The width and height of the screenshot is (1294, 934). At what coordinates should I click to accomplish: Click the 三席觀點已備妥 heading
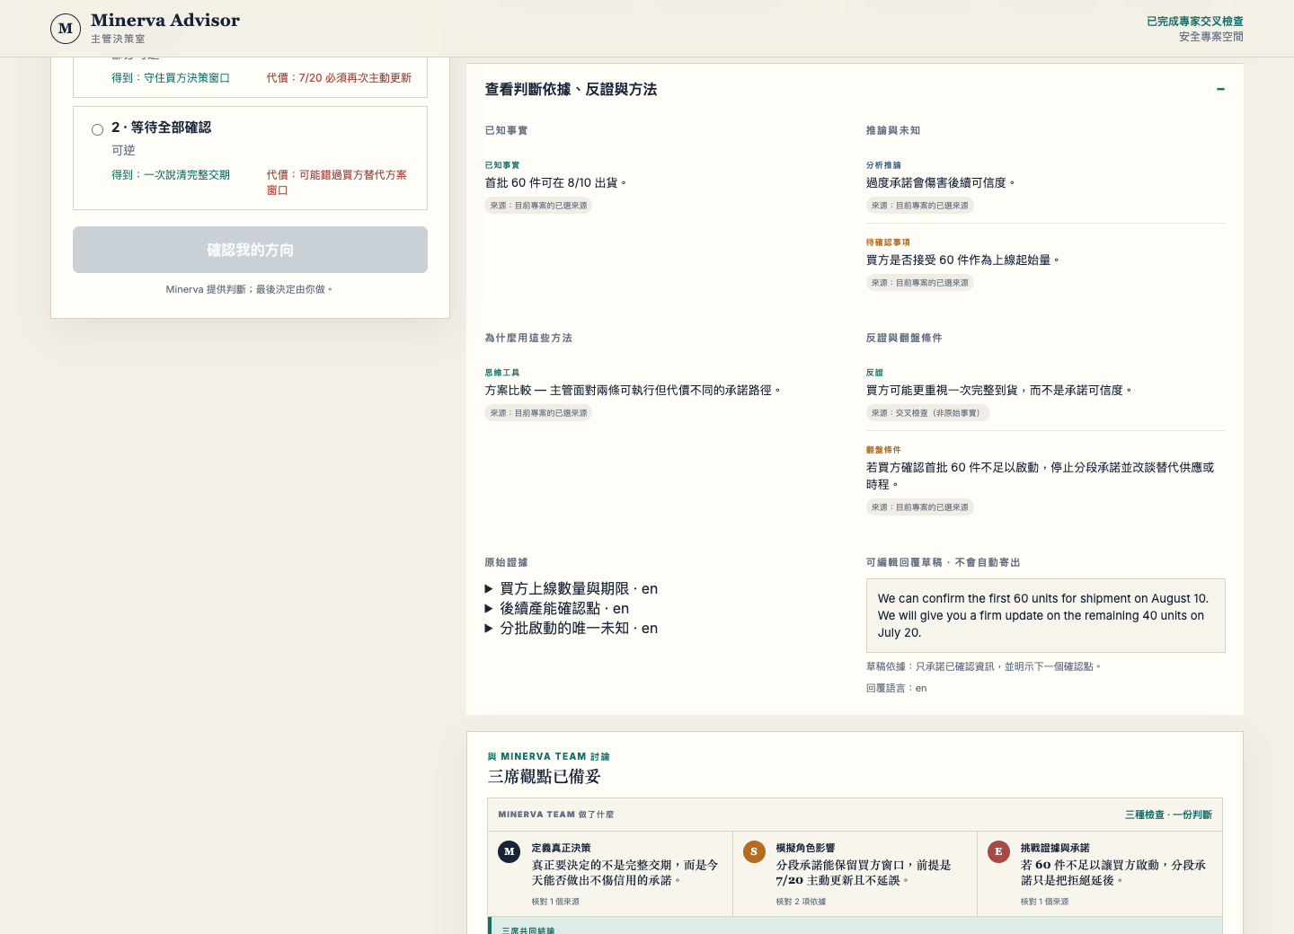(x=545, y=777)
